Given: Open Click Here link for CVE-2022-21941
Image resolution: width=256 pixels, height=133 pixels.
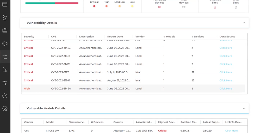Looking at the screenshot, I should (226, 80).
